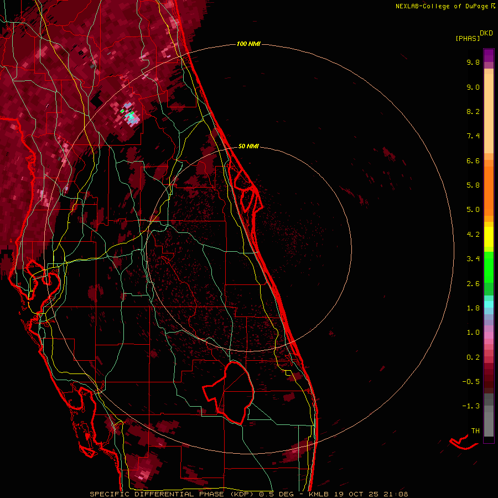Click the 9.8 value on color scale
Viewport: 498px width, 498px height.
click(x=473, y=62)
